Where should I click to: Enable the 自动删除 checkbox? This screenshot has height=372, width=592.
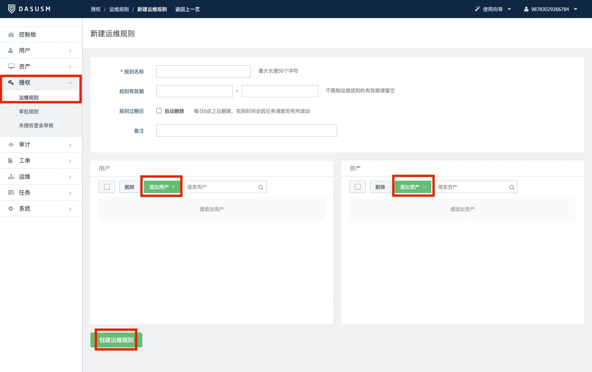click(159, 111)
